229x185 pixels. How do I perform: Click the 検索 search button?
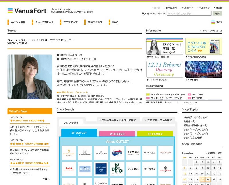click(218, 13)
